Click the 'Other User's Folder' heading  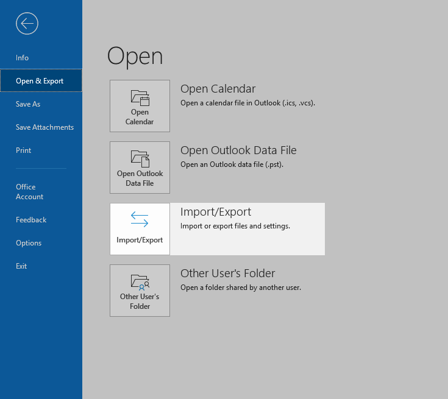point(228,274)
